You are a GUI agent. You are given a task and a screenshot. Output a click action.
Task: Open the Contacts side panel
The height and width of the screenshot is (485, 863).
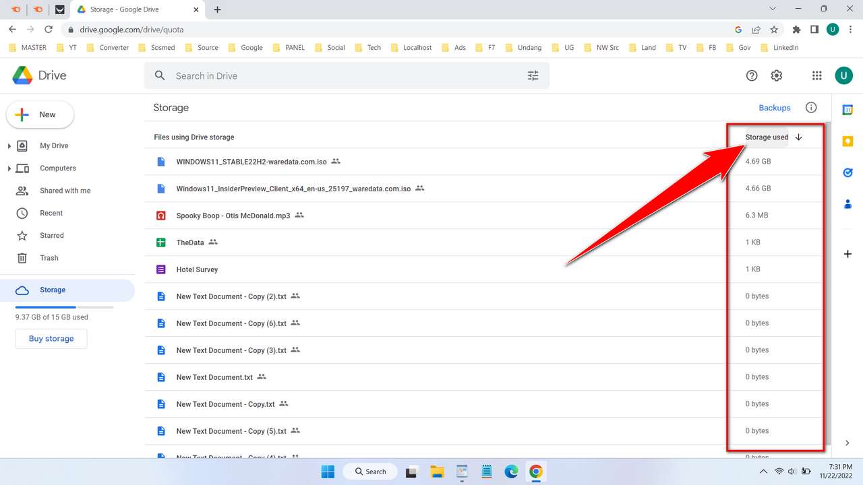click(x=847, y=204)
